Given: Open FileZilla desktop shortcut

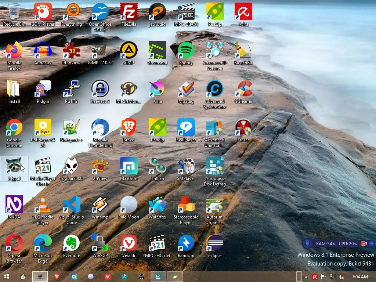Looking at the screenshot, I should point(129,15).
